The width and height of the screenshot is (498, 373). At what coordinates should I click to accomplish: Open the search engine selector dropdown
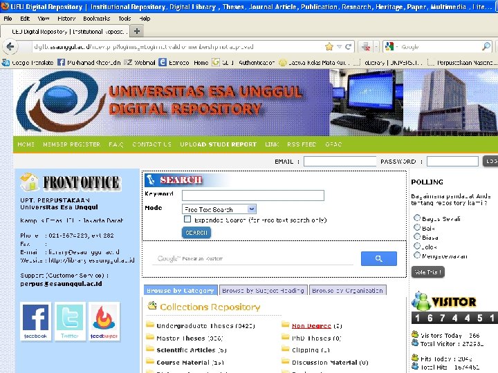click(391, 47)
